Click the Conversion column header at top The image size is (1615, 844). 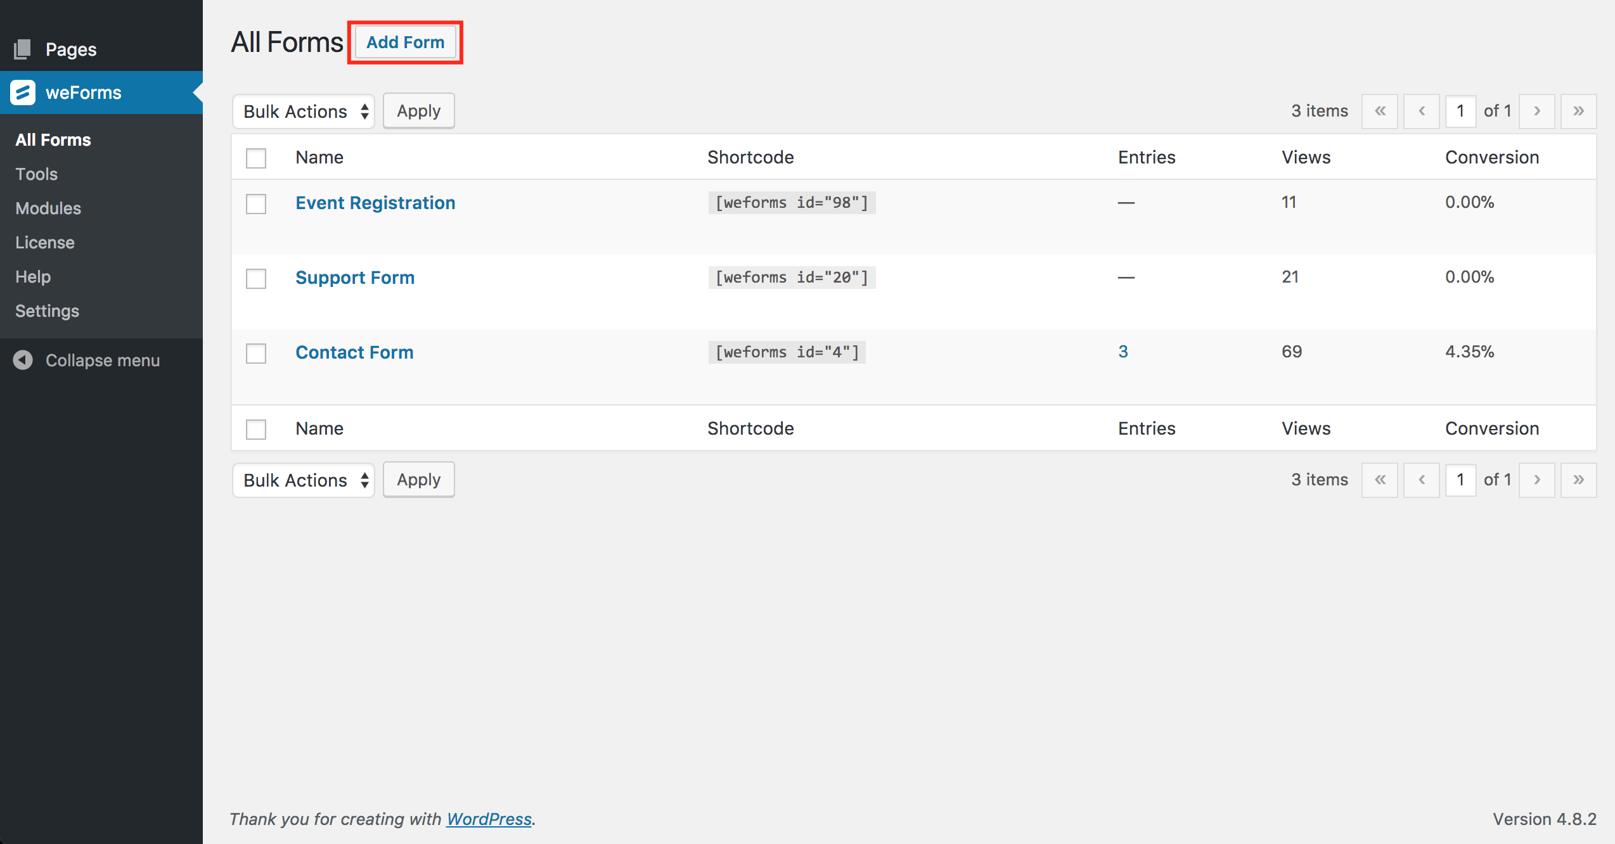pyautogui.click(x=1492, y=157)
